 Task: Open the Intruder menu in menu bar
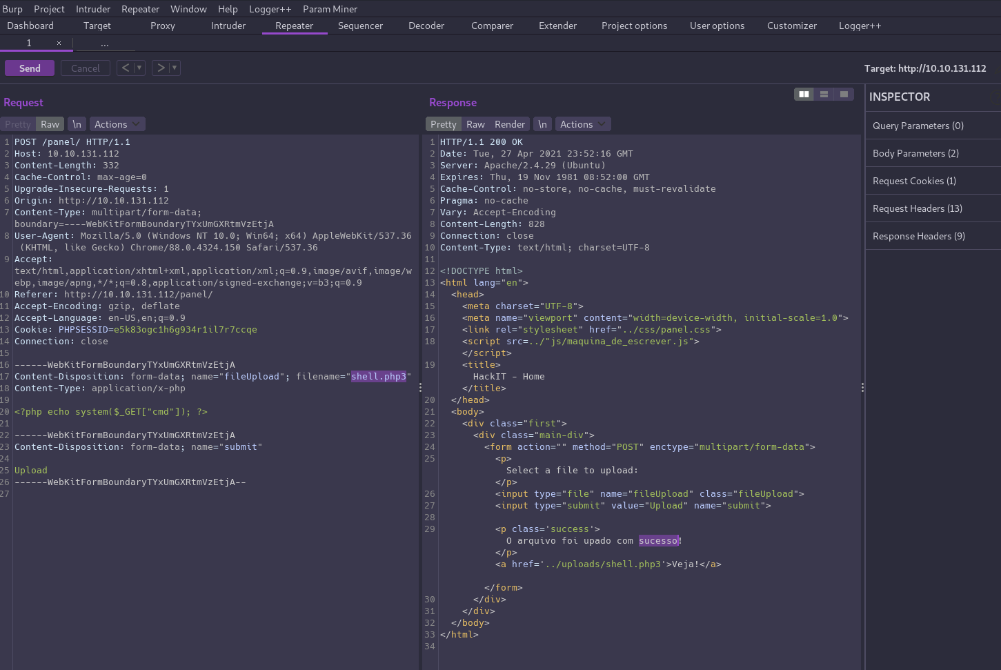coord(93,9)
